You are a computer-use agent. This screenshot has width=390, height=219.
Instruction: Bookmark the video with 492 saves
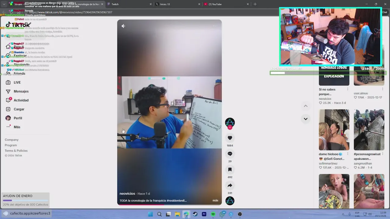pyautogui.click(x=230, y=169)
